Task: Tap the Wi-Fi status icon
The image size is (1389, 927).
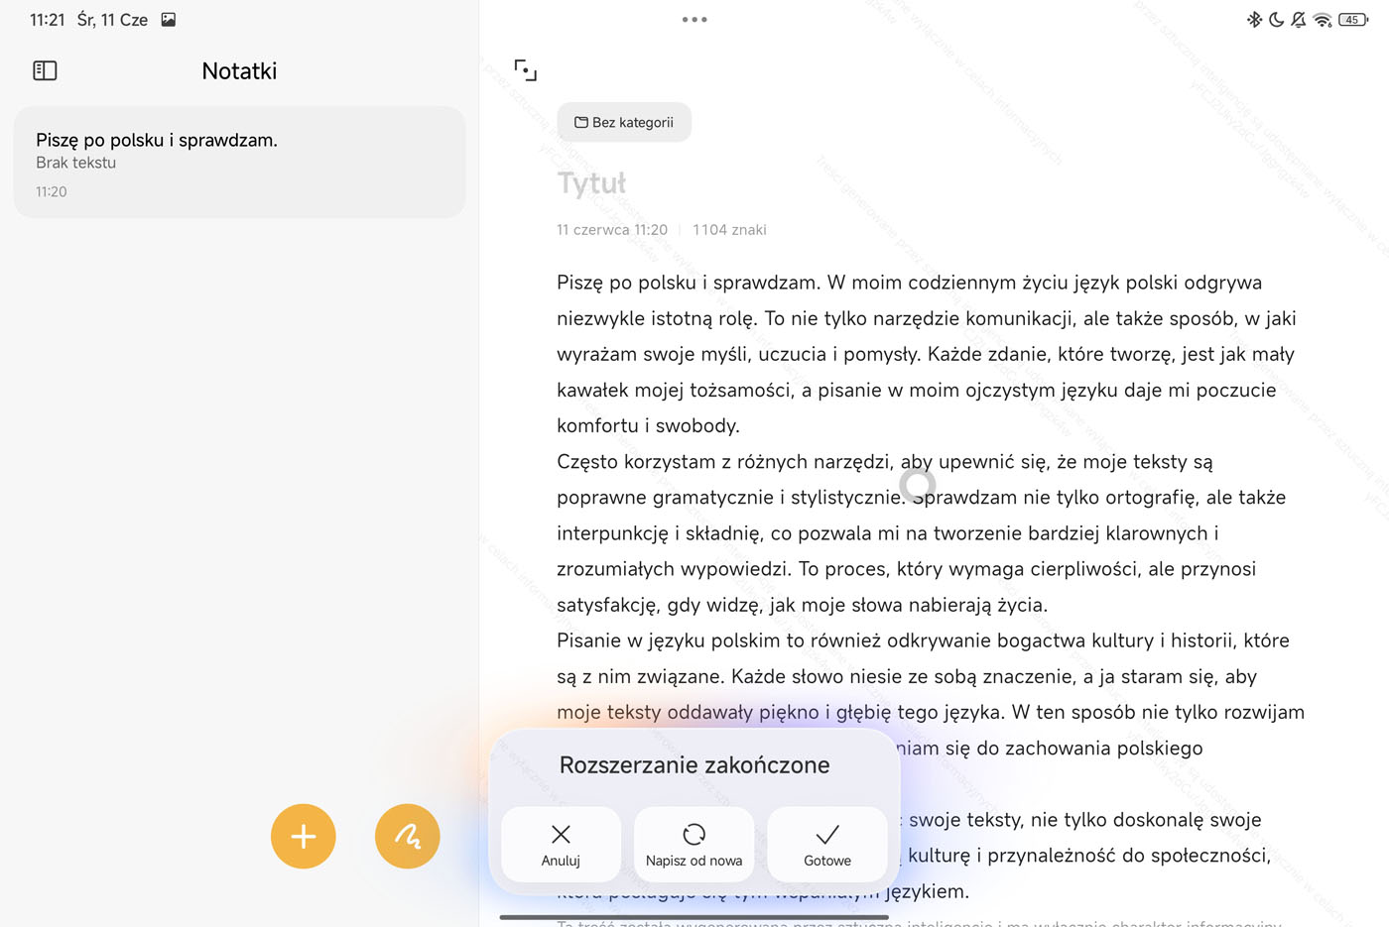Action: pyautogui.click(x=1323, y=20)
